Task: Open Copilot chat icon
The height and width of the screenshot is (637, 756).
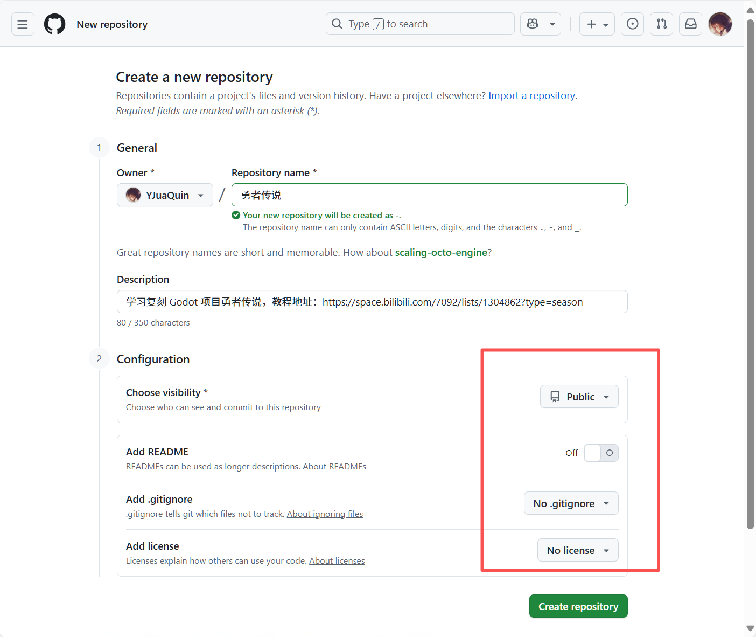Action: pos(532,24)
